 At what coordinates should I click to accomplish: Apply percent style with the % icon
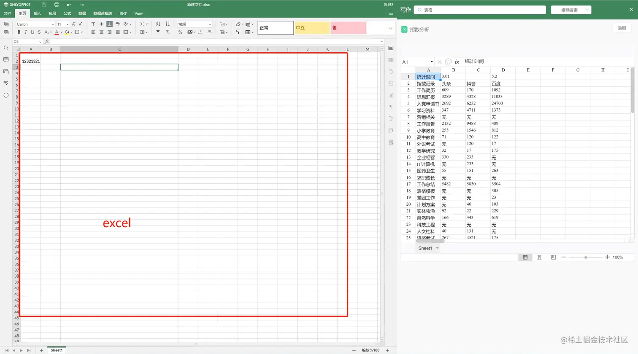[180, 32]
